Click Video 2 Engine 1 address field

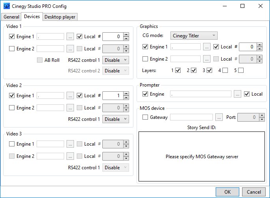click(50, 96)
